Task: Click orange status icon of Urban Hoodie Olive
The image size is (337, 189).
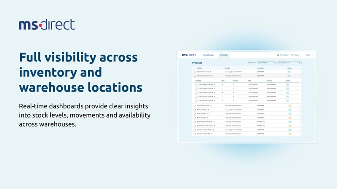Action: click(290, 106)
